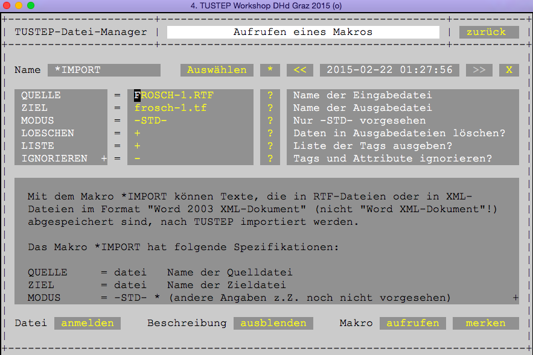The height and width of the screenshot is (355, 533).
Task: Toggle LISTE to disable tag list output
Action: 136,145
